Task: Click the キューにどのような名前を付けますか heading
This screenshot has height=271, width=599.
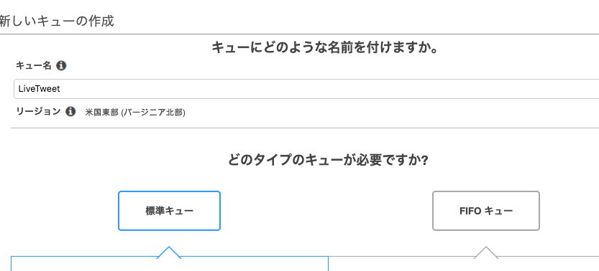Action: click(325, 48)
